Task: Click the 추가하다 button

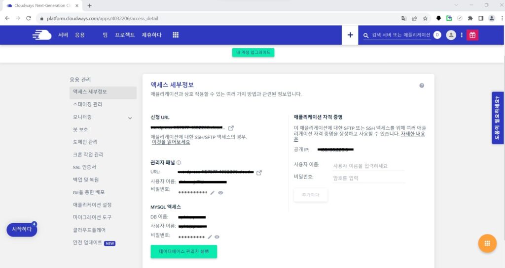Action: pyautogui.click(x=311, y=195)
